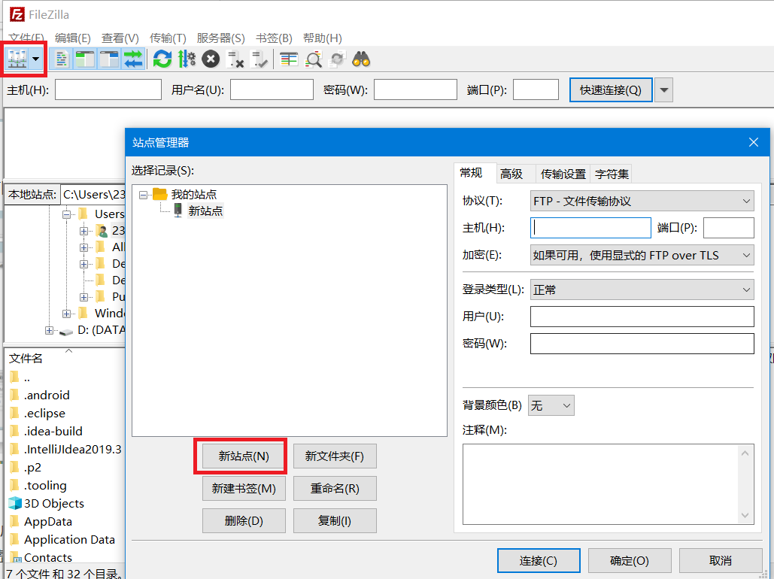
Task: Click the 删除(D) button
Action: 244,521
